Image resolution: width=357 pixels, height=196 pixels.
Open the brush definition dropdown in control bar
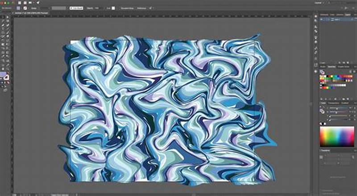pos(76,8)
